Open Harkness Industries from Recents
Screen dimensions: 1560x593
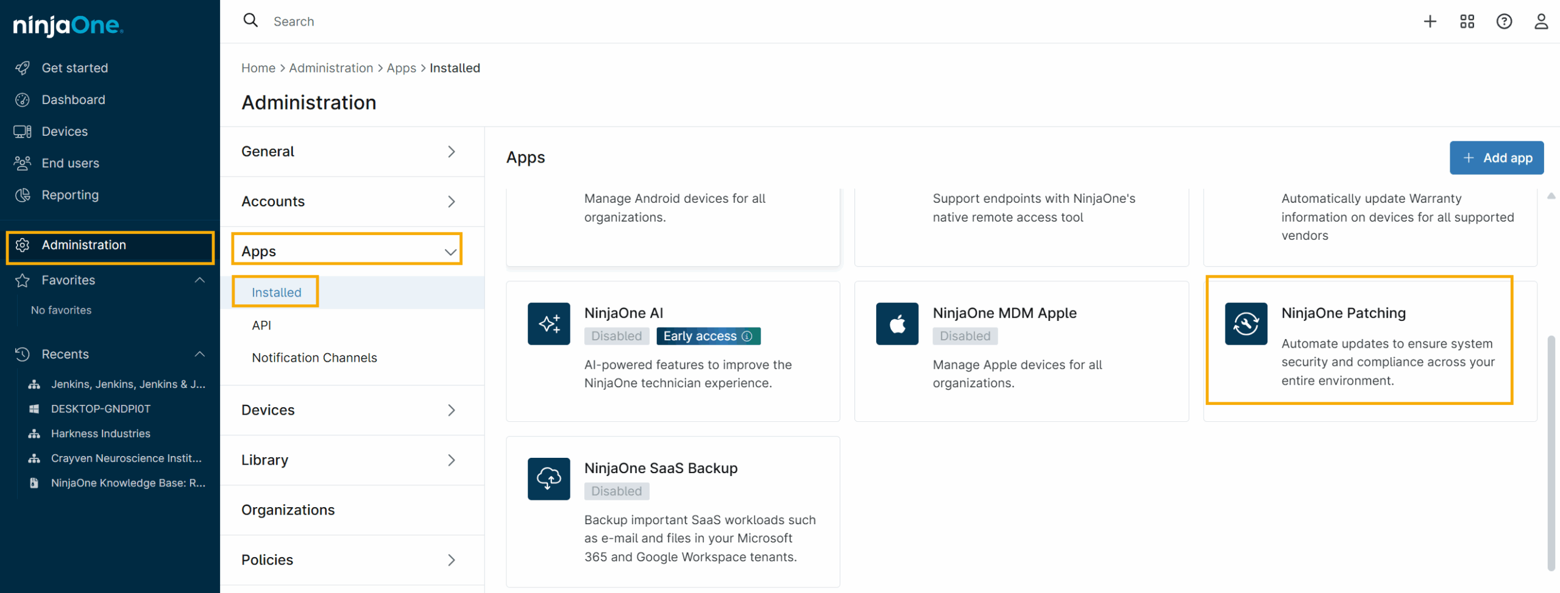pyautogui.click(x=101, y=433)
